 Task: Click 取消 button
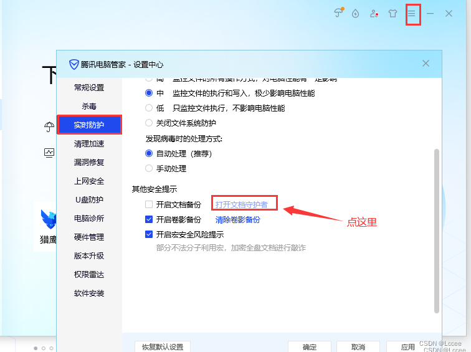[x=358, y=346]
